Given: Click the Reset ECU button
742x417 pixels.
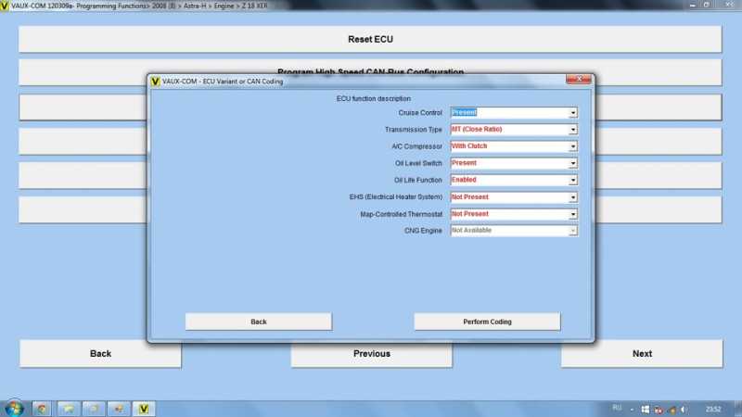Looking at the screenshot, I should click(370, 39).
